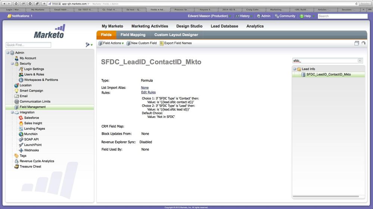This screenshot has width=373, height=209.
Task: Open the Design Studio section
Action: tap(189, 26)
